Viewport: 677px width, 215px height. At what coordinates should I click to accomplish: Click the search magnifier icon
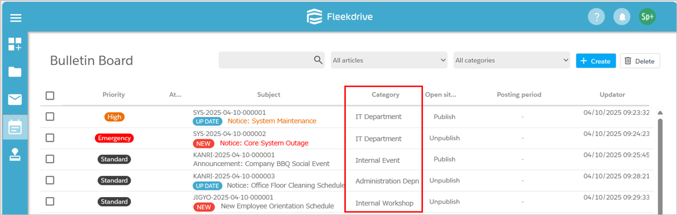[x=318, y=60]
